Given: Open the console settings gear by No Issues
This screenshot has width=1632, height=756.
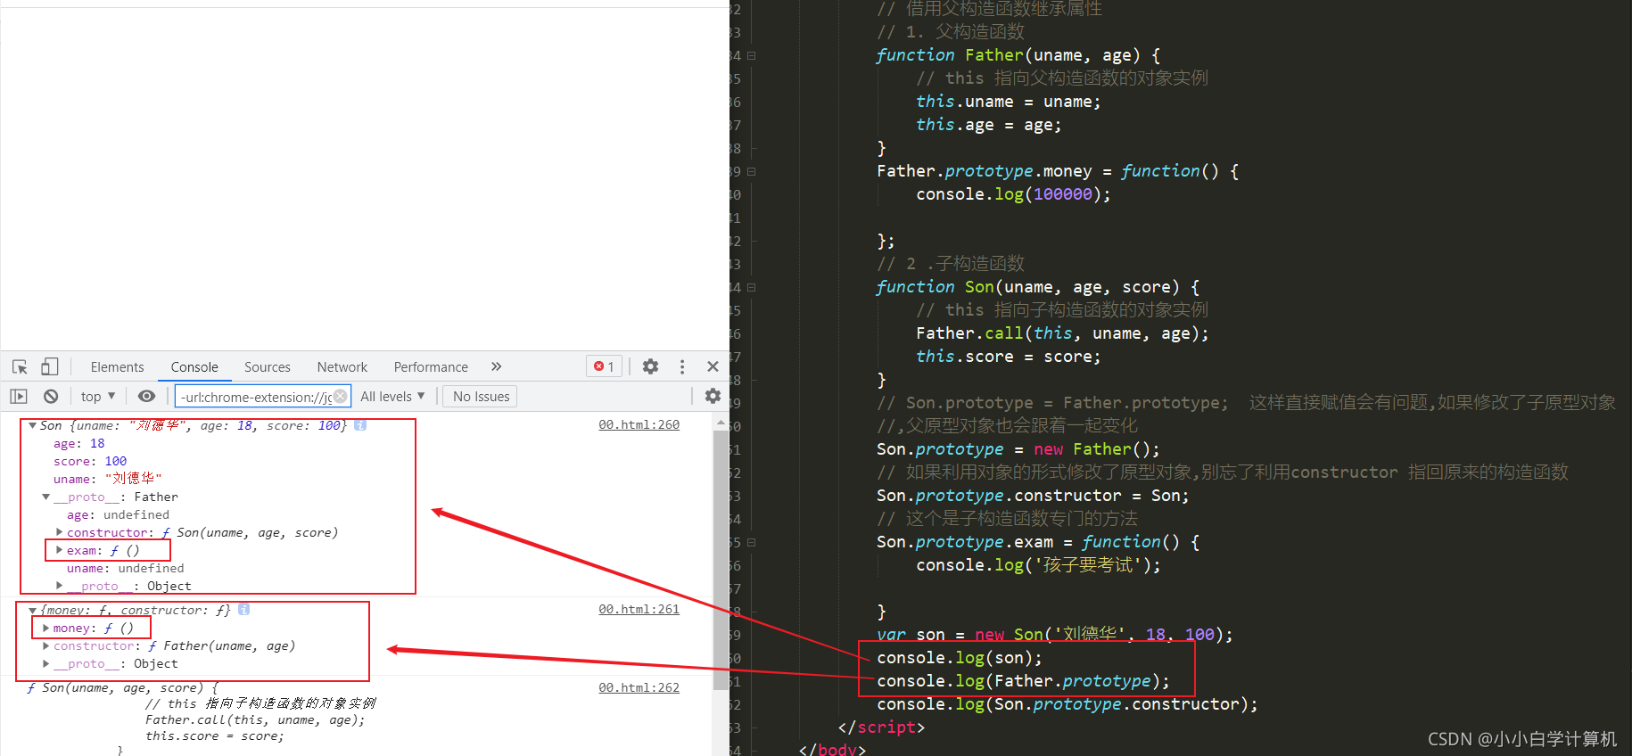Looking at the screenshot, I should pos(713,396).
